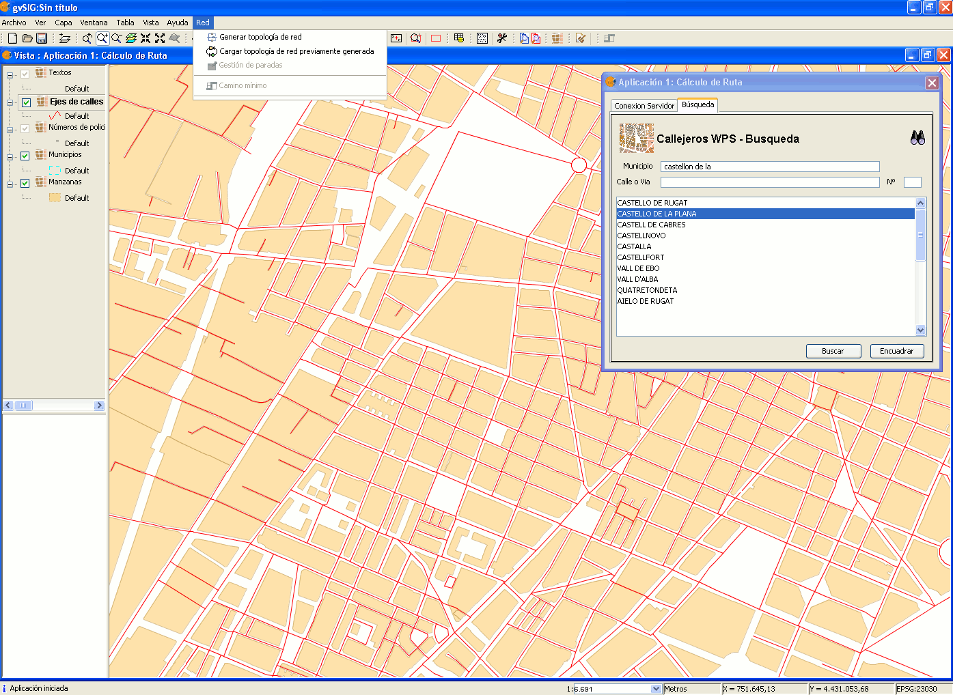Open preferences with wrench tools icon

502,38
